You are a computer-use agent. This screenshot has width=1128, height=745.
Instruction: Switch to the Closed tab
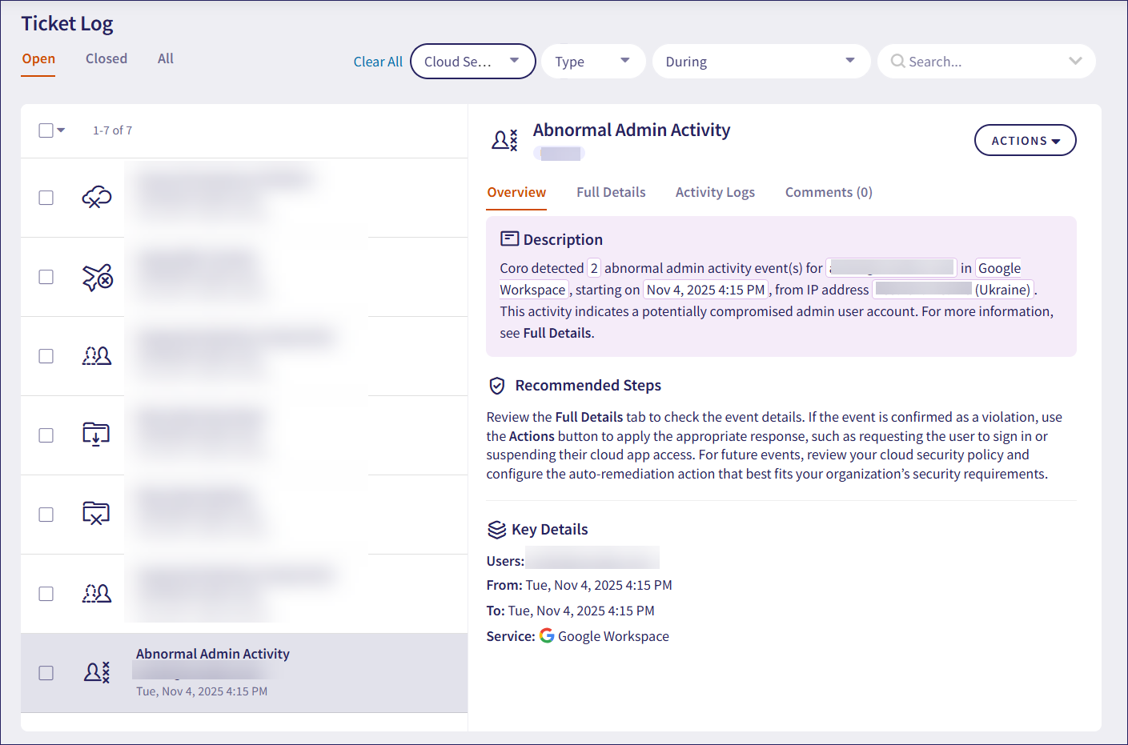106,58
